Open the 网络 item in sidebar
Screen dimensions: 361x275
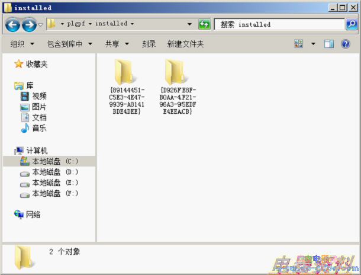(x=33, y=215)
